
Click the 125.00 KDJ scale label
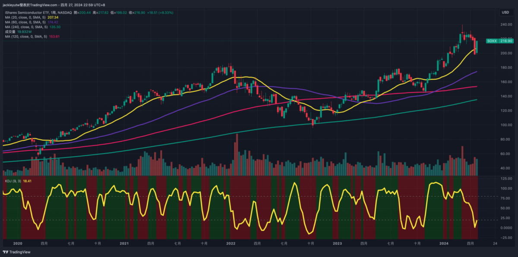pos(506,178)
